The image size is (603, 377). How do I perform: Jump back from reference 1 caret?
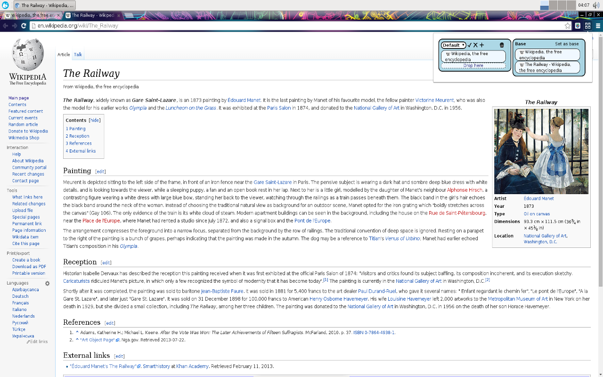click(x=77, y=332)
